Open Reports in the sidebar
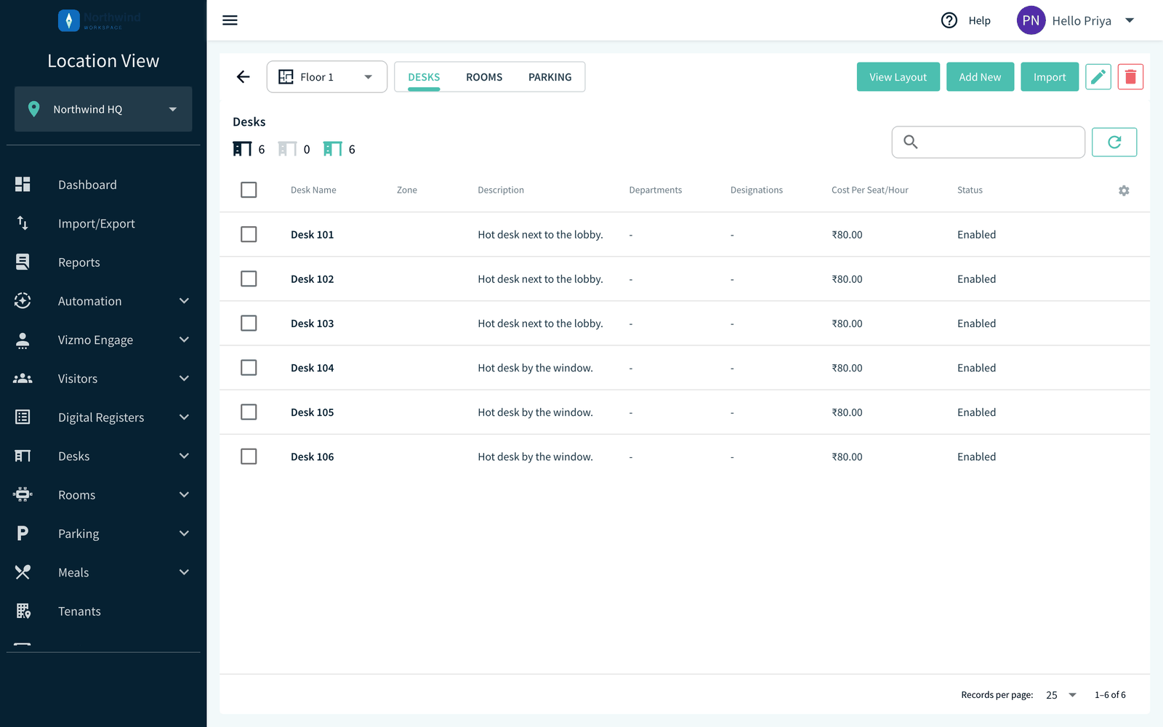Screen dimensions: 1163x727 [x=103, y=262]
